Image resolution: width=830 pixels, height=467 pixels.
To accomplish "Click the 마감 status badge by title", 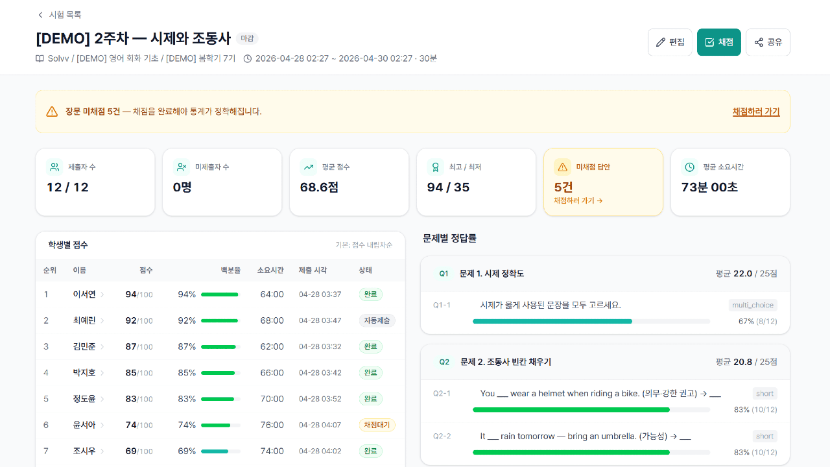I will pyautogui.click(x=247, y=38).
